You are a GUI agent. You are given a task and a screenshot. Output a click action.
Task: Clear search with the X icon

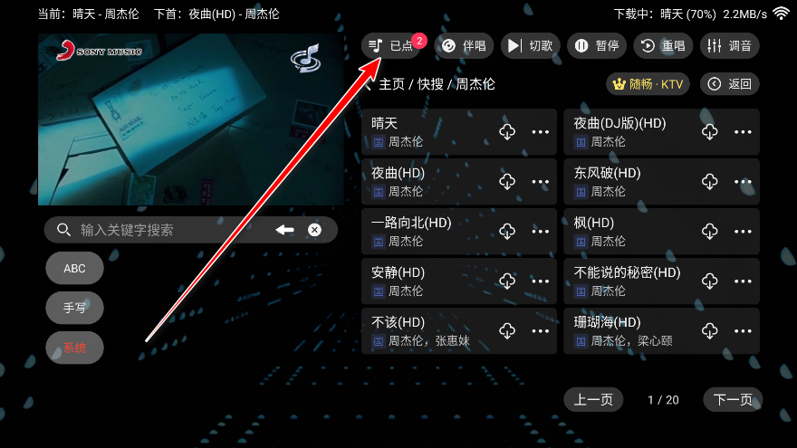coord(314,230)
